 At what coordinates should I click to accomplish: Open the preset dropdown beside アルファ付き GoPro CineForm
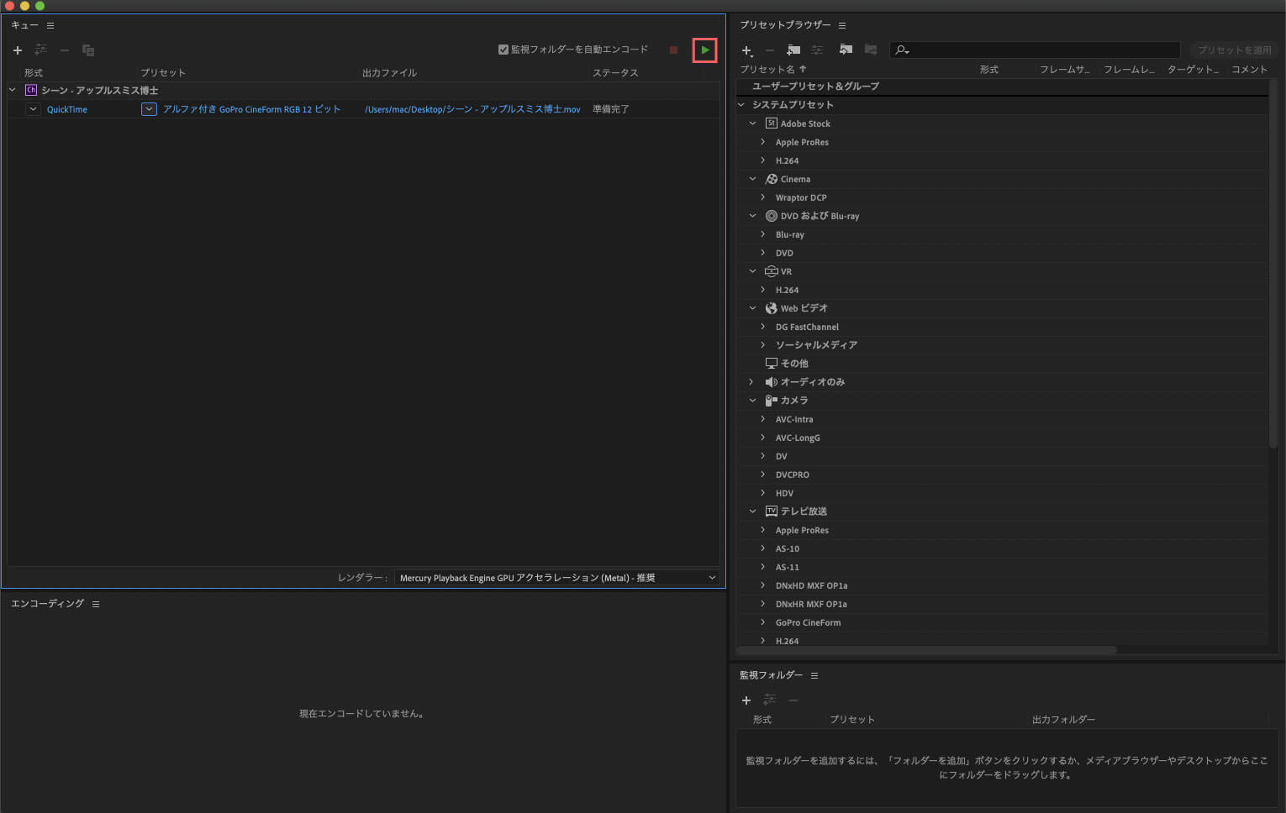tap(149, 109)
